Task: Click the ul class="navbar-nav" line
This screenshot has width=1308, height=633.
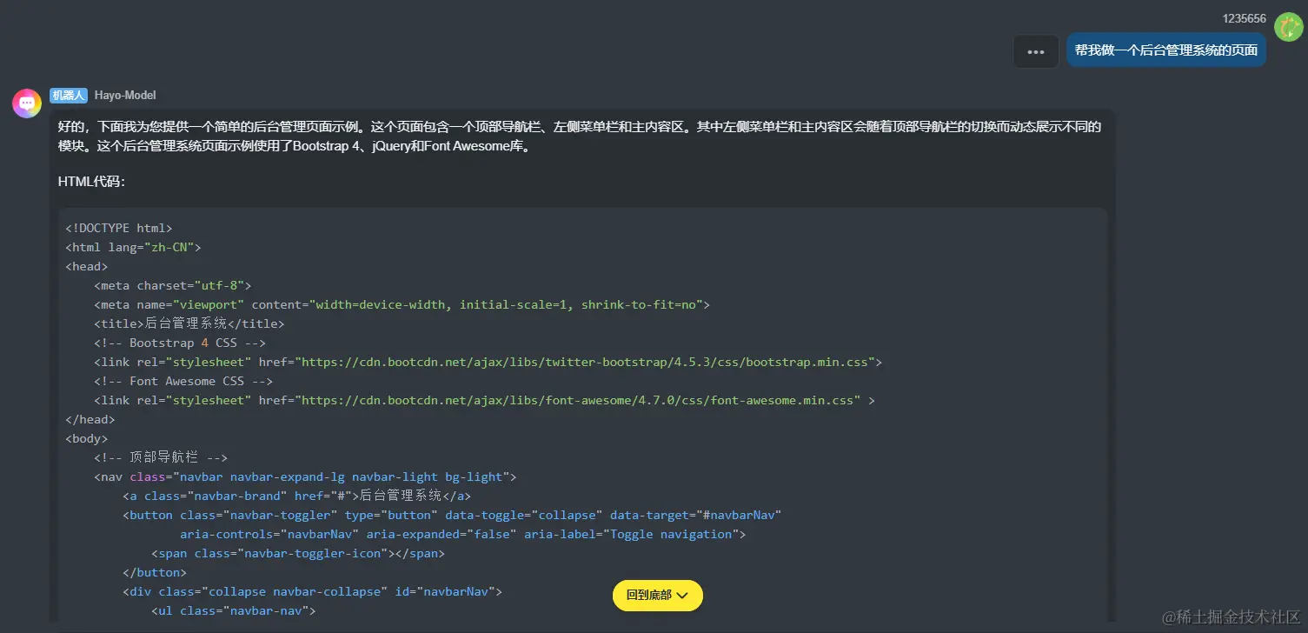Action: [233, 610]
